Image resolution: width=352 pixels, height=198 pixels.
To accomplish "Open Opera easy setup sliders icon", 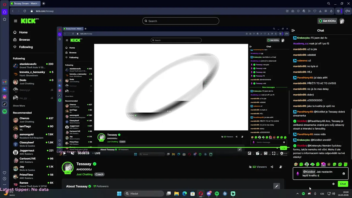I will point(326,11).
